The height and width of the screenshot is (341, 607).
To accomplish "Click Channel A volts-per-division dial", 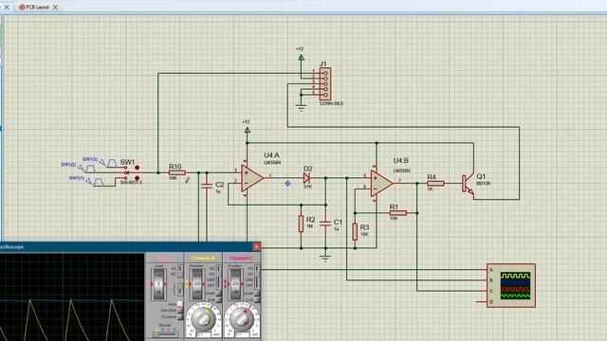I will (x=204, y=319).
